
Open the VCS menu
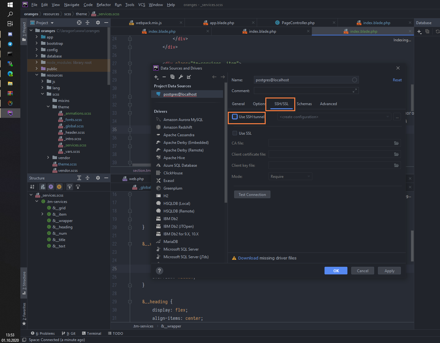pos(142,5)
